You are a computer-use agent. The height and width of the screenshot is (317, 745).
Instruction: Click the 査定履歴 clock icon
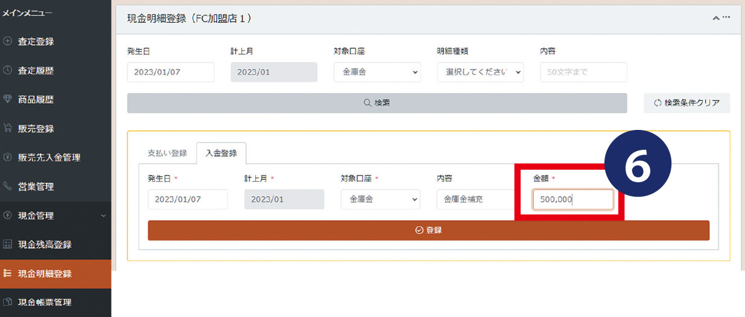click(x=7, y=70)
